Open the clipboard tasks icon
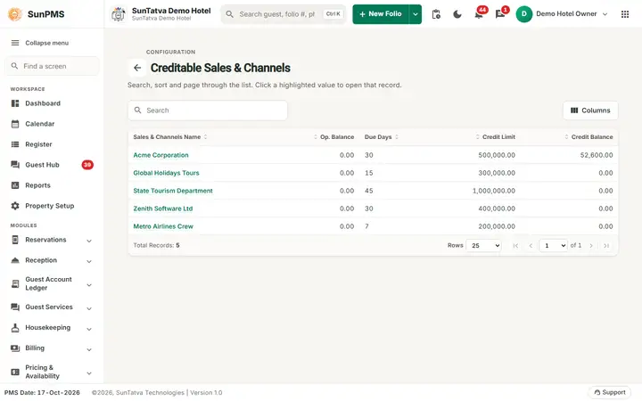The width and height of the screenshot is (642, 401). [x=436, y=14]
